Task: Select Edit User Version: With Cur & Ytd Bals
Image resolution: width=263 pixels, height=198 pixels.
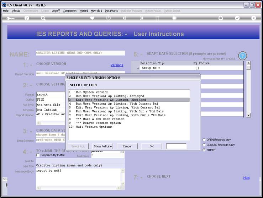Action: coord(129,115)
